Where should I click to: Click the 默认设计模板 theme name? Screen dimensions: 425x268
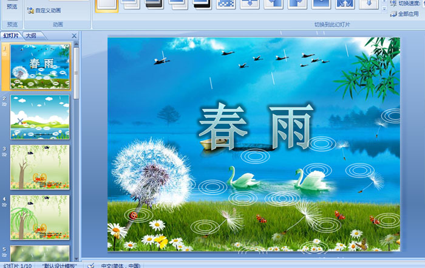(x=59, y=266)
